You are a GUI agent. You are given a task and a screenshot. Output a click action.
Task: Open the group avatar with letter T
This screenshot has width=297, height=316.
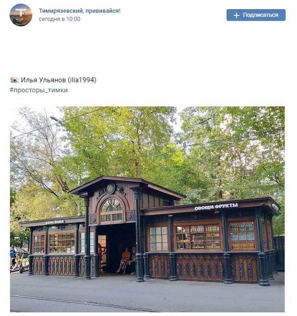[21, 15]
